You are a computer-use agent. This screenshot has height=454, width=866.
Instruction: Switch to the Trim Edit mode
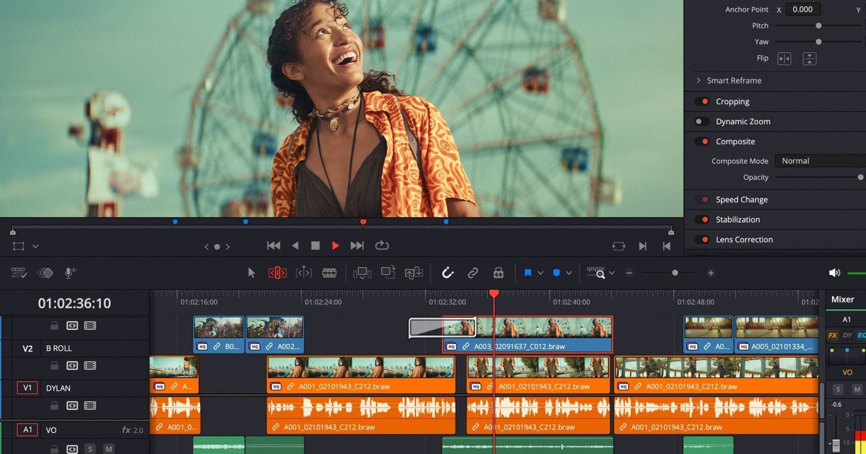[x=277, y=273]
